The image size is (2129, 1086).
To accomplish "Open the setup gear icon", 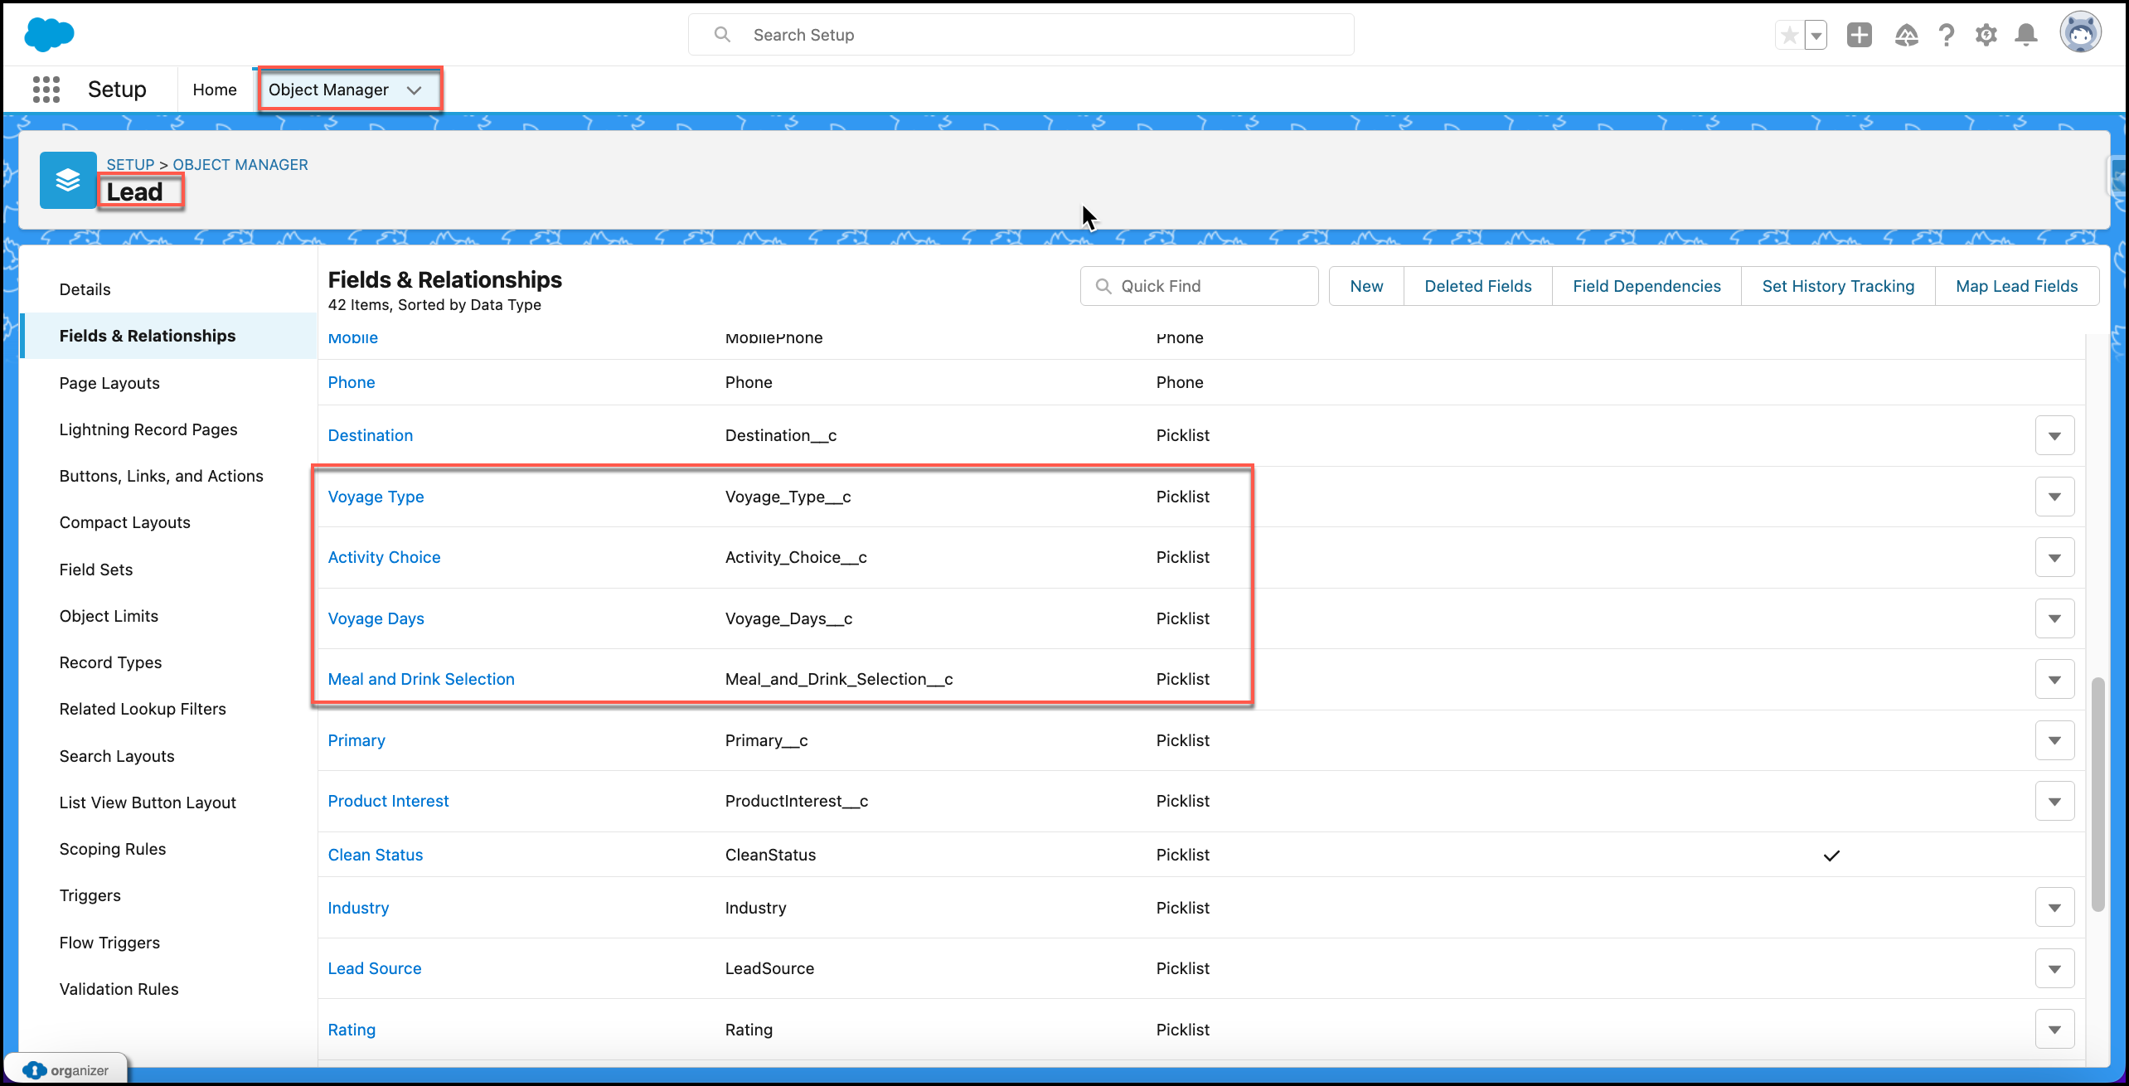I will pos(1986,35).
